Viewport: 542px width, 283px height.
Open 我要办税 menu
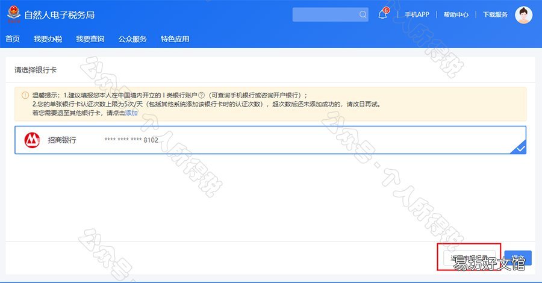click(48, 39)
